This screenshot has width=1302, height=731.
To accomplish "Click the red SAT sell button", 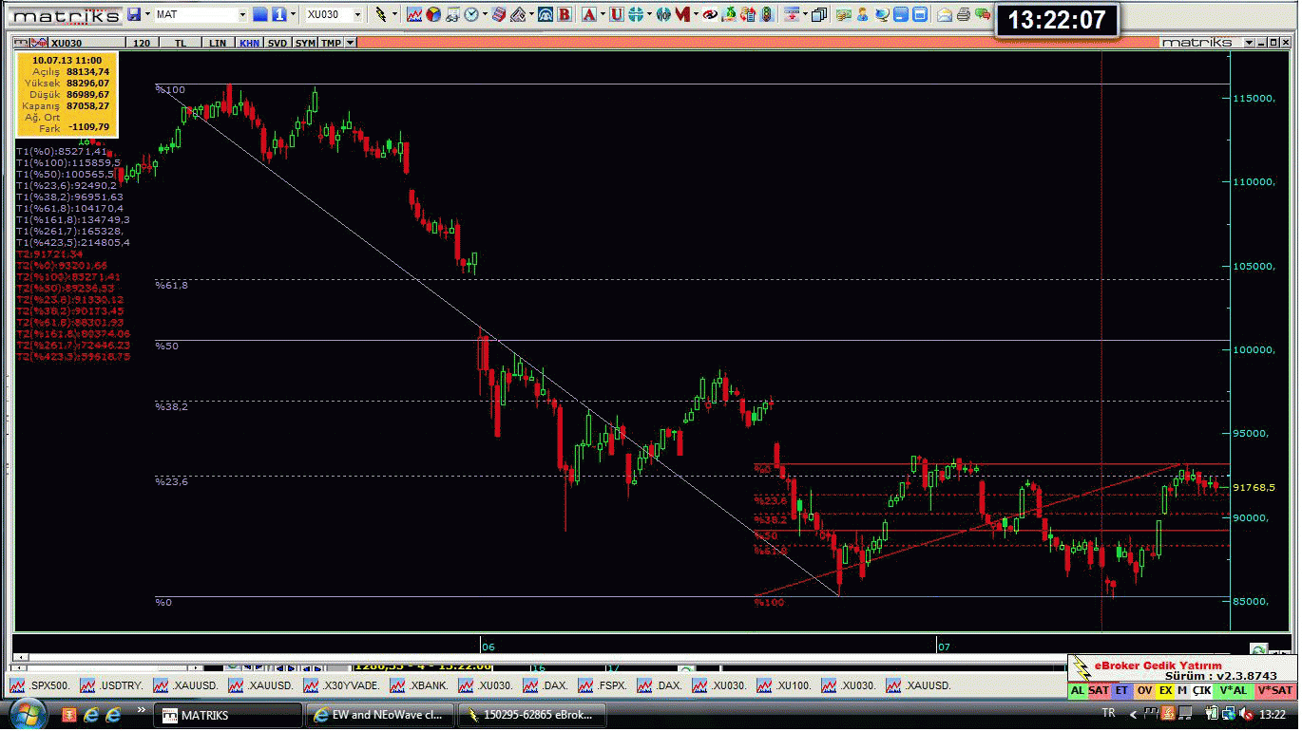I will point(1099,691).
